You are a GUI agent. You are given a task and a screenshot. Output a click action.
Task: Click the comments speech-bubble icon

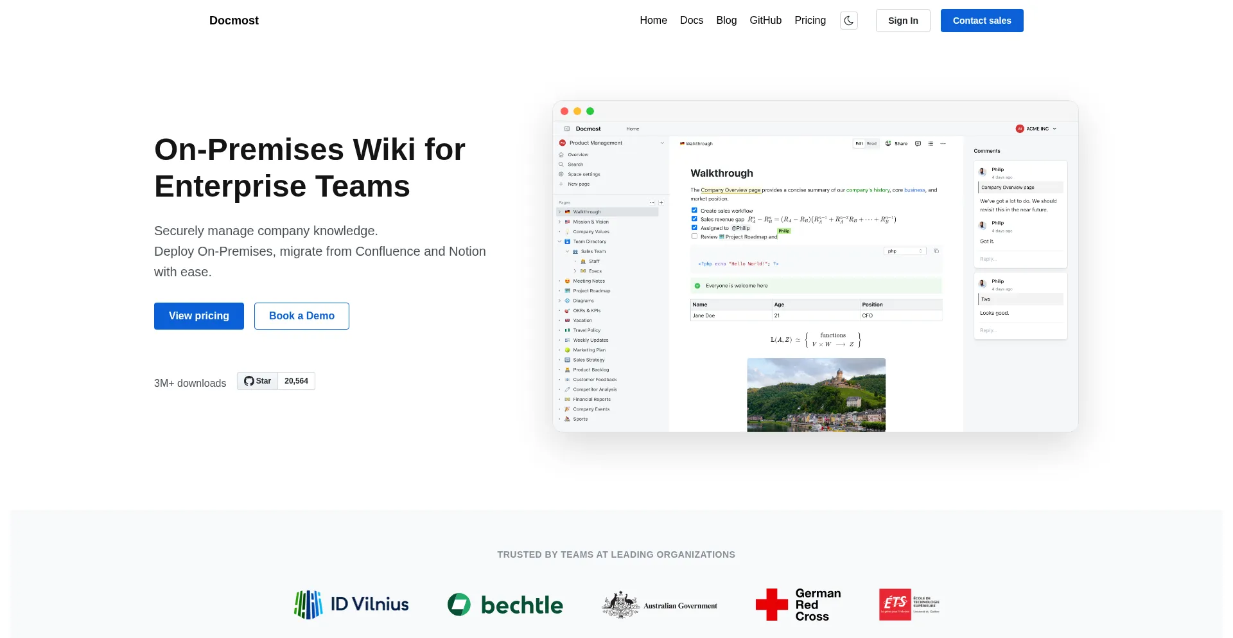(918, 143)
